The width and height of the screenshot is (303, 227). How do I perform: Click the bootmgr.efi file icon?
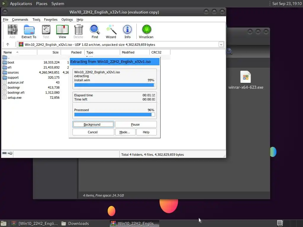(4, 93)
